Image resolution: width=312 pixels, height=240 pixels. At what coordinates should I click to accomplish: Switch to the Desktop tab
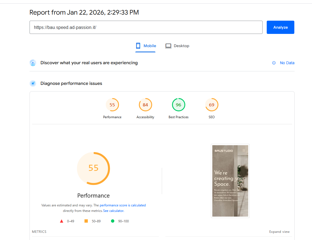pos(177,46)
